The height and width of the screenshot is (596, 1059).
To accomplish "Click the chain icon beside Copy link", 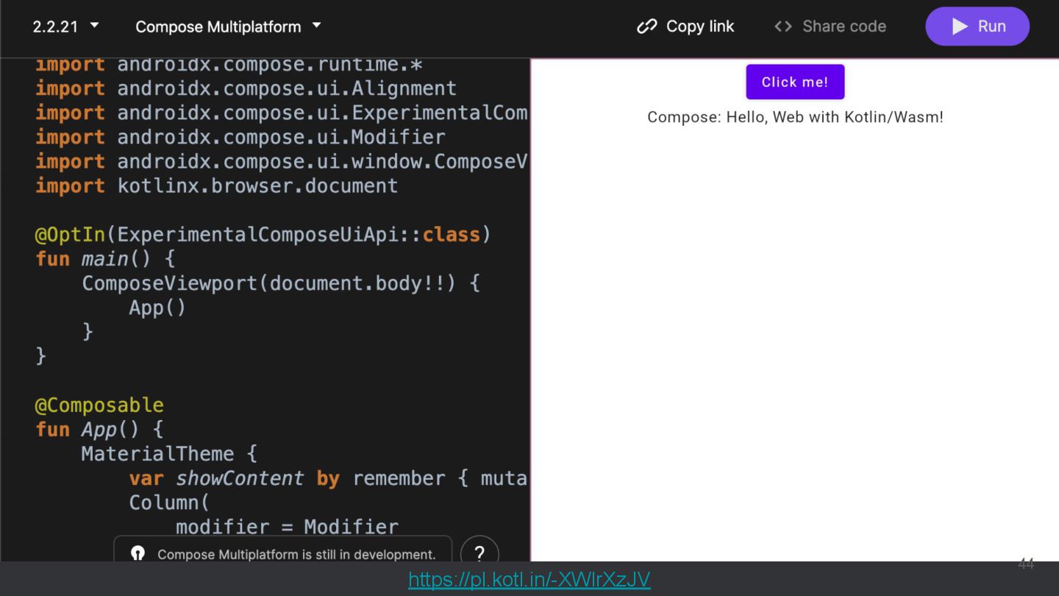I will (646, 26).
